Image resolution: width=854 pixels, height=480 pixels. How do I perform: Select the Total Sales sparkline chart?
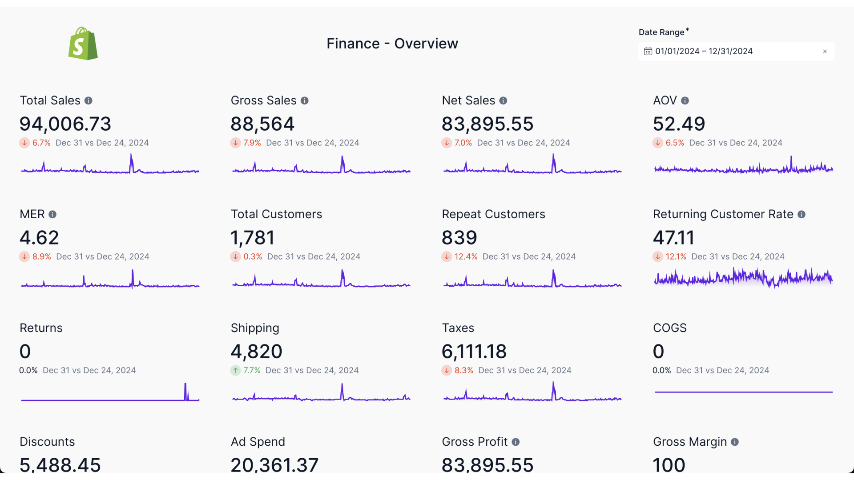coord(110,169)
